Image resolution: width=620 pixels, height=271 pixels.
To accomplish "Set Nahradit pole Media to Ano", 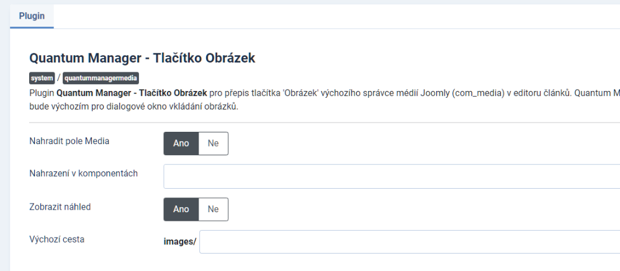I will point(181,143).
